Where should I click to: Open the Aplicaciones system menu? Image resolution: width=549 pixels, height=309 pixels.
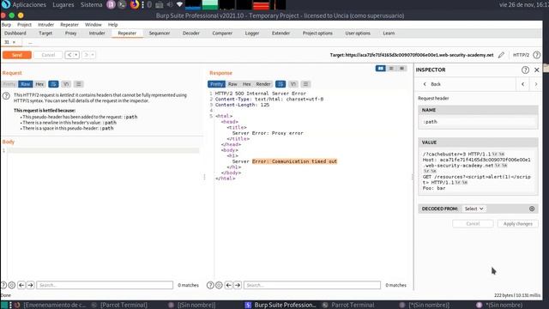tap(29, 5)
